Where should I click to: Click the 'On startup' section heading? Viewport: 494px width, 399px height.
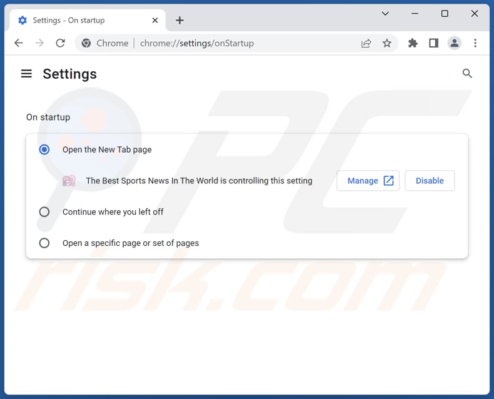[48, 117]
